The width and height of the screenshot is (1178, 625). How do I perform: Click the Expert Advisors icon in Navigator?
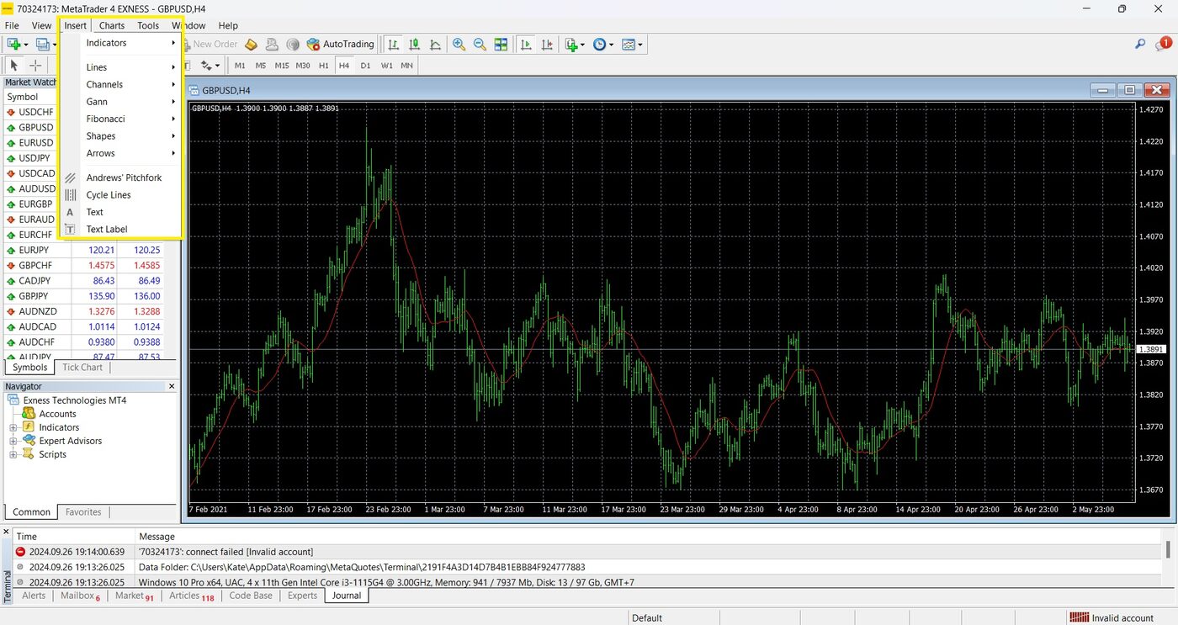point(29,441)
